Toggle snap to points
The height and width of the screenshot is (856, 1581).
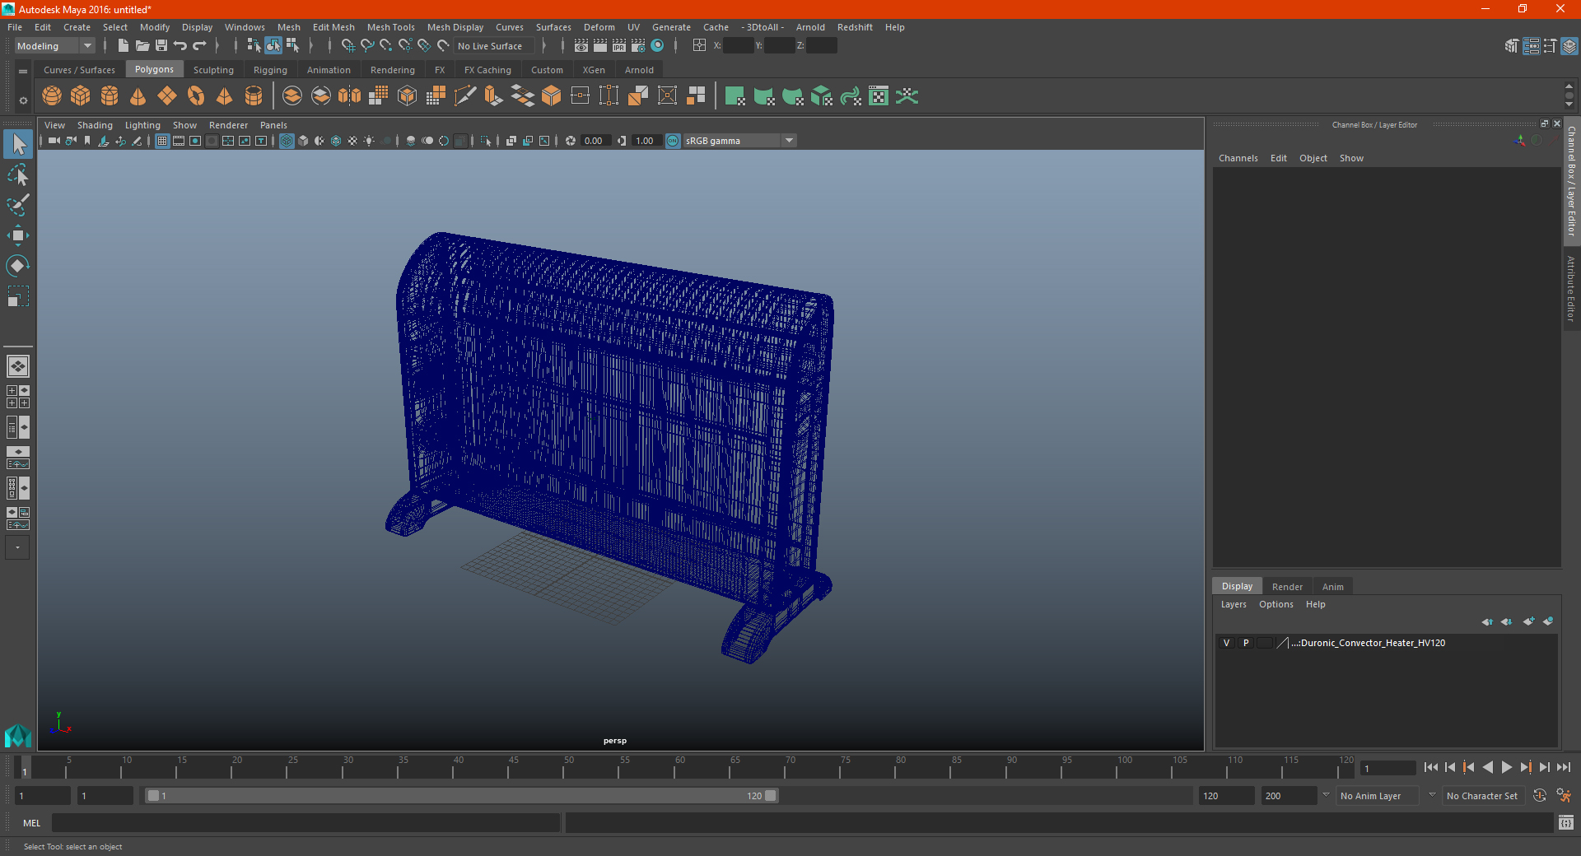385,46
